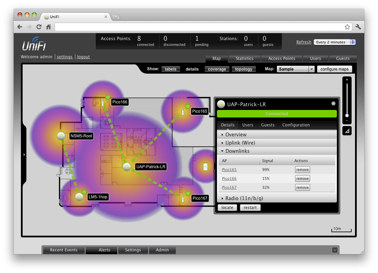Screen dimensions: 378x273
Task: Click the Pico167 link in Downlinks
Action: coord(229,187)
